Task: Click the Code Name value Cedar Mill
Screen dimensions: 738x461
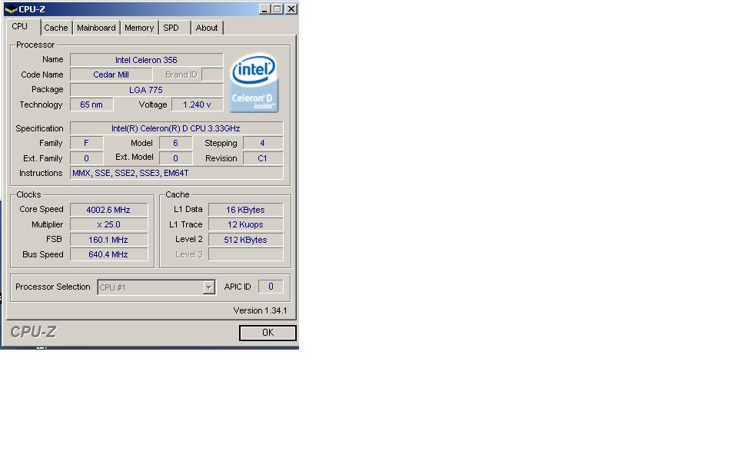Action: pos(111,75)
